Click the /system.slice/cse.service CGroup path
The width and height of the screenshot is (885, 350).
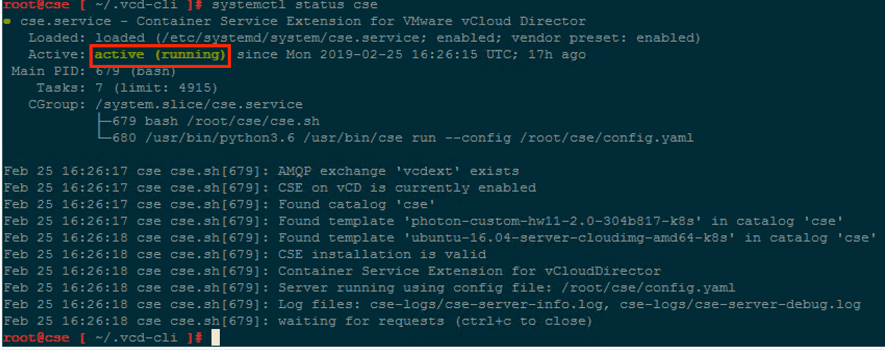coord(199,105)
